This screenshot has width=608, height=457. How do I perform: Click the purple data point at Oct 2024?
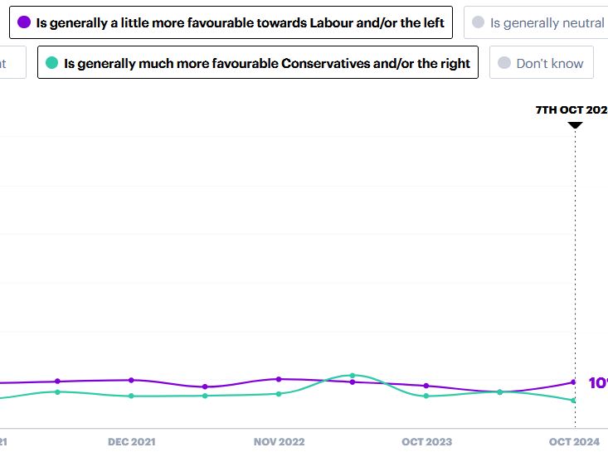point(574,382)
